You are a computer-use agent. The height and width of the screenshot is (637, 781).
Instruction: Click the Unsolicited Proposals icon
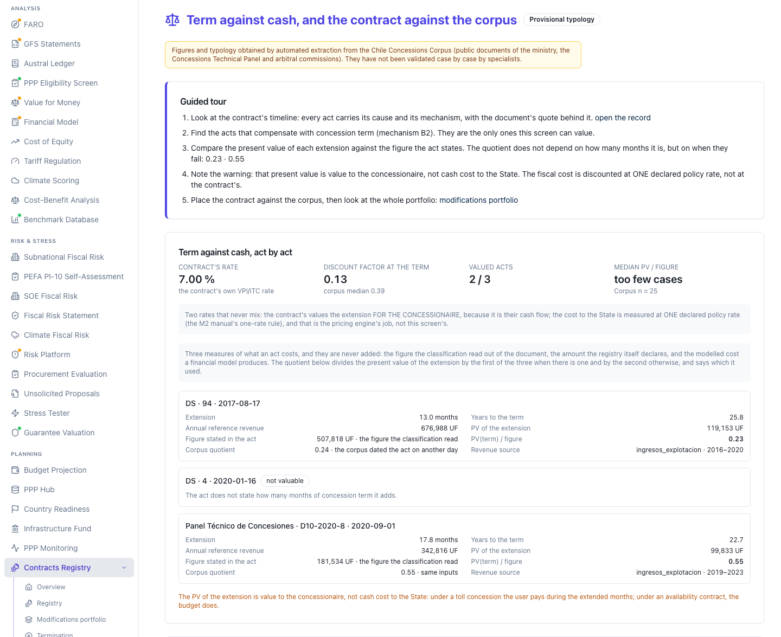click(15, 394)
